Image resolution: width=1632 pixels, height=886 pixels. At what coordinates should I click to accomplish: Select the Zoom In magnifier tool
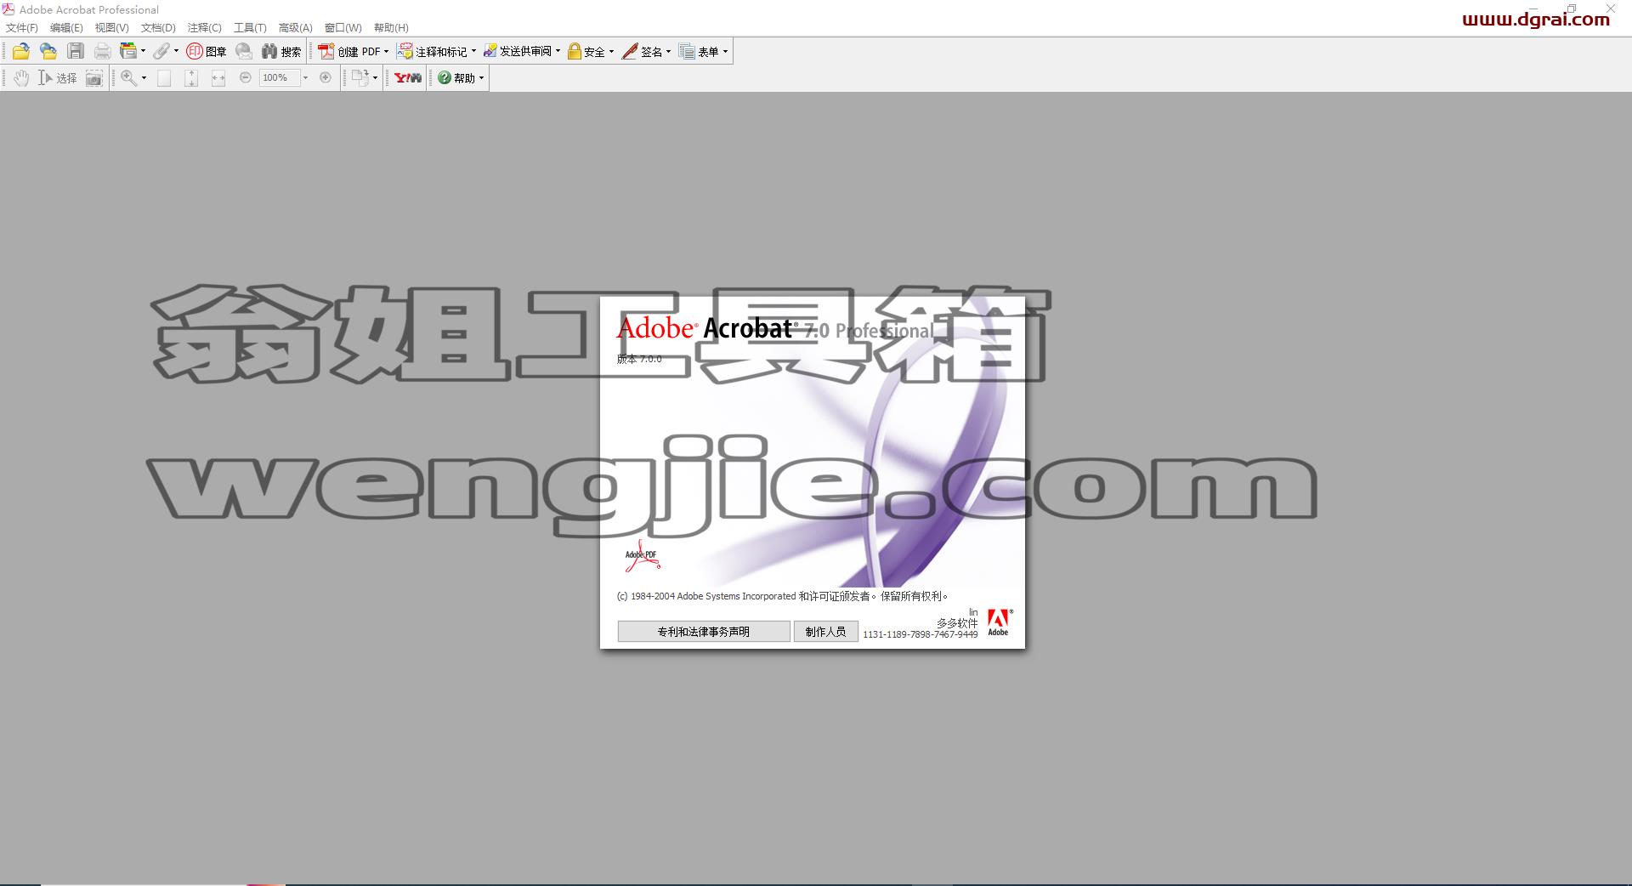pyautogui.click(x=128, y=78)
